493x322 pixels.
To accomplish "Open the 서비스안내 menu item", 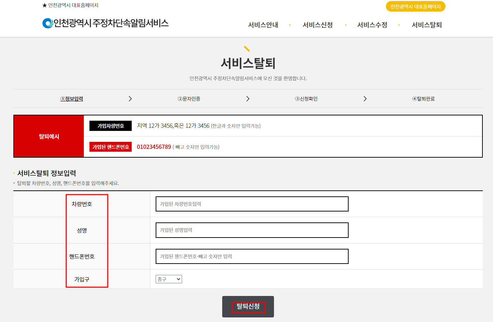I will (263, 25).
